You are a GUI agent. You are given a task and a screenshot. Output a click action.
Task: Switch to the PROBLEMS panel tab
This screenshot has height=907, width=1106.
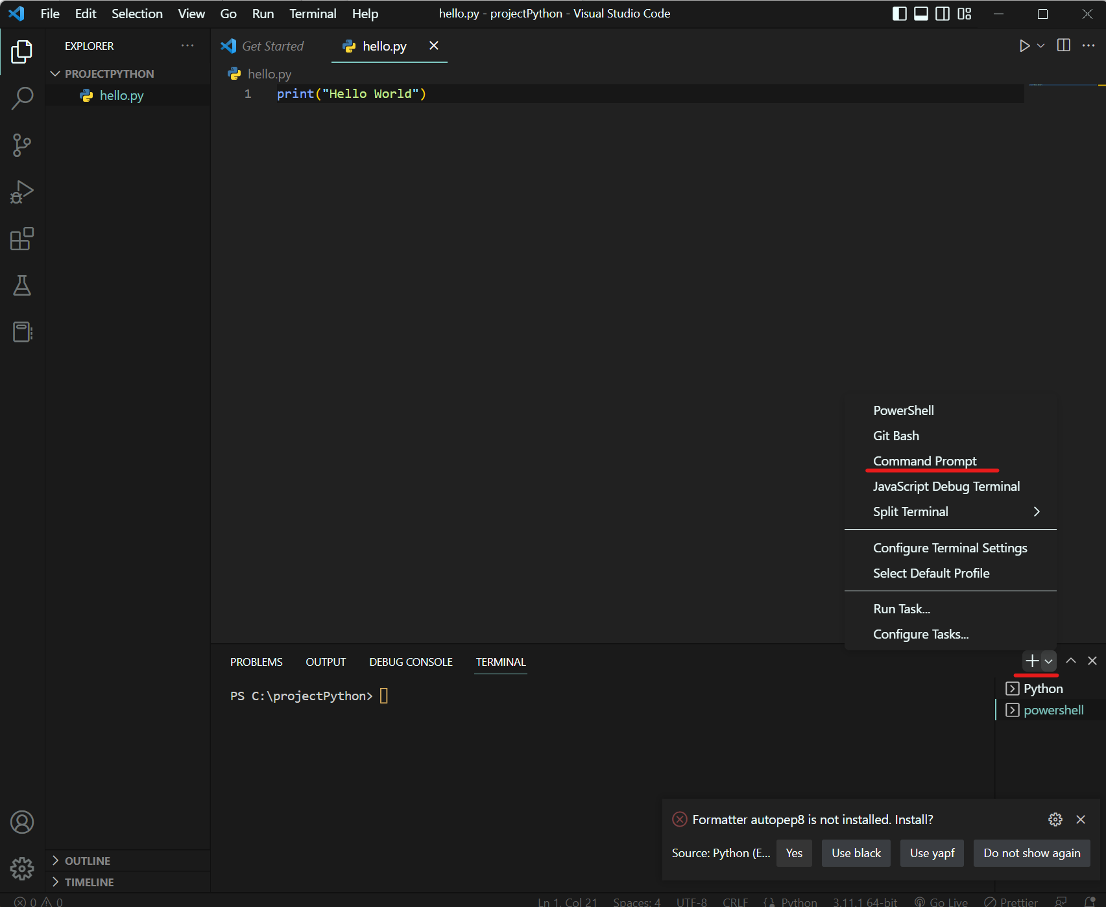tap(256, 662)
